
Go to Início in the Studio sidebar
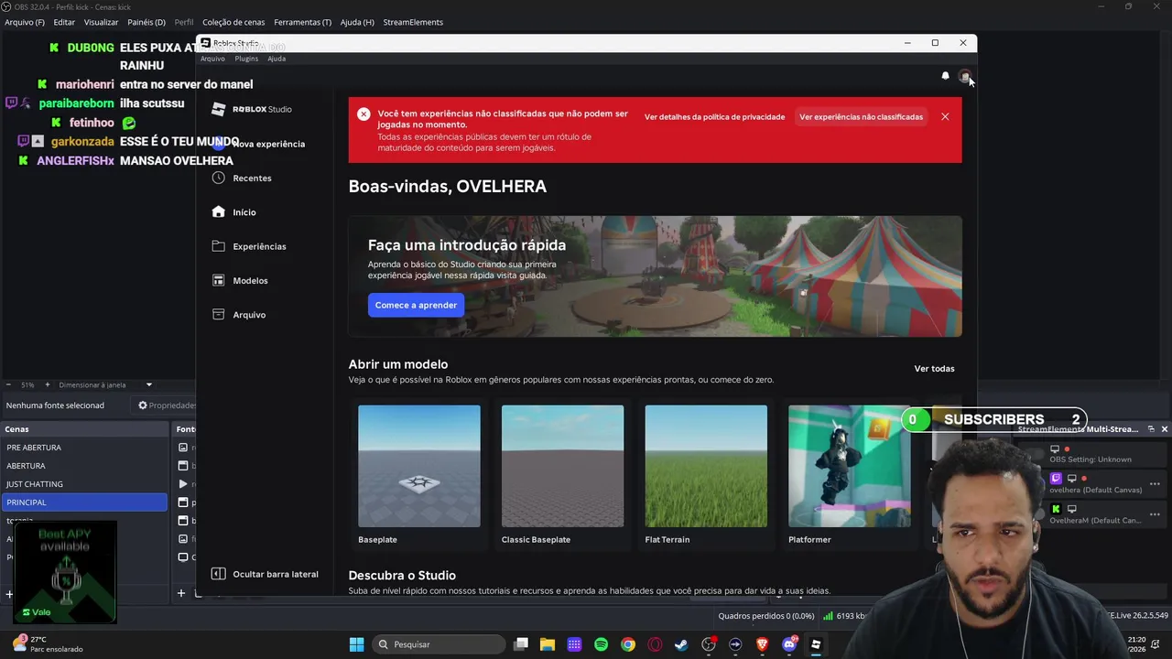pyautogui.click(x=244, y=211)
